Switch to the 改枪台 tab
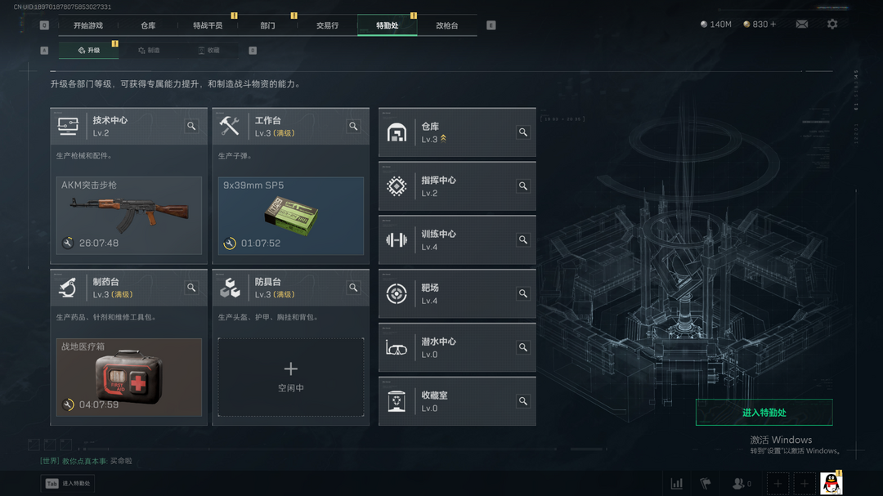Screen dimensions: 883x496 [447, 25]
